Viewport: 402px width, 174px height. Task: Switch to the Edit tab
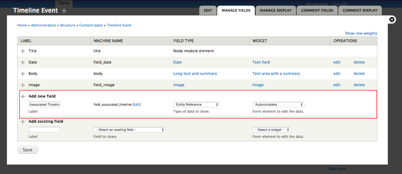pos(208,10)
